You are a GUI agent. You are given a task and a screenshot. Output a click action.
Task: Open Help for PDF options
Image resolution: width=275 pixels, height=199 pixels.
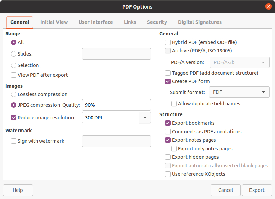[18, 190]
